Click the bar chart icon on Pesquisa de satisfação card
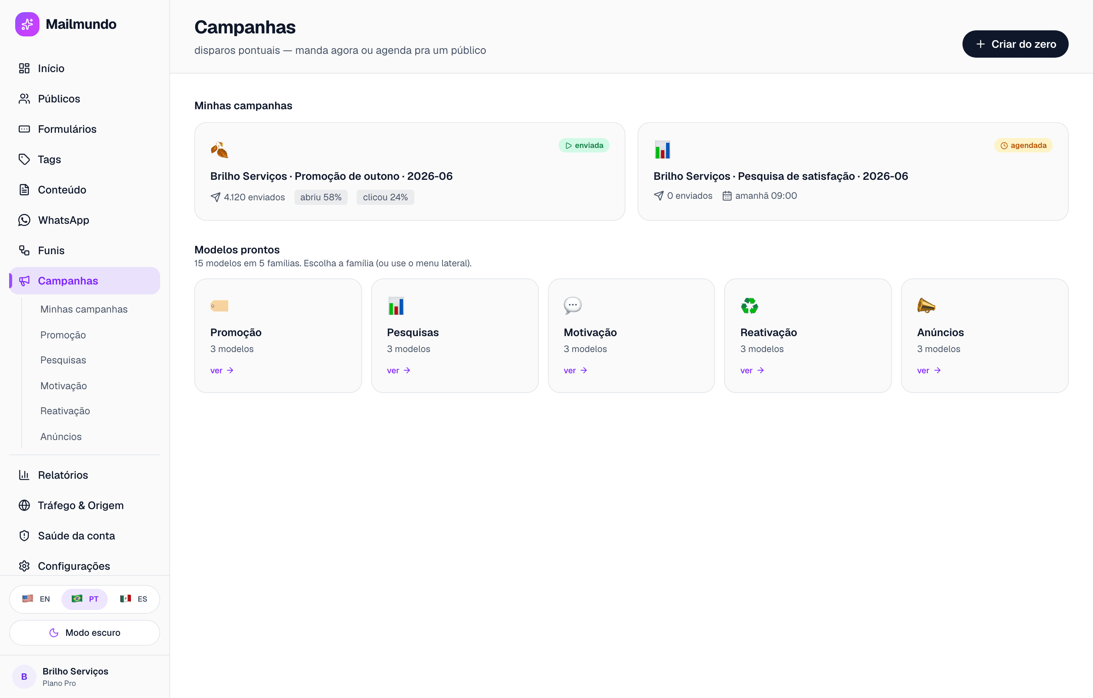Screen dimensions: 1093x698 tap(662, 150)
